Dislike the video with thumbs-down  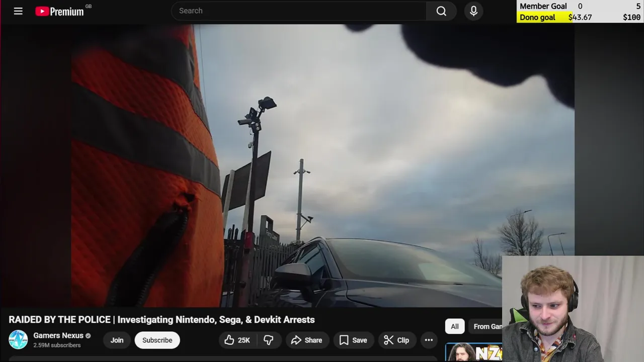pos(269,340)
